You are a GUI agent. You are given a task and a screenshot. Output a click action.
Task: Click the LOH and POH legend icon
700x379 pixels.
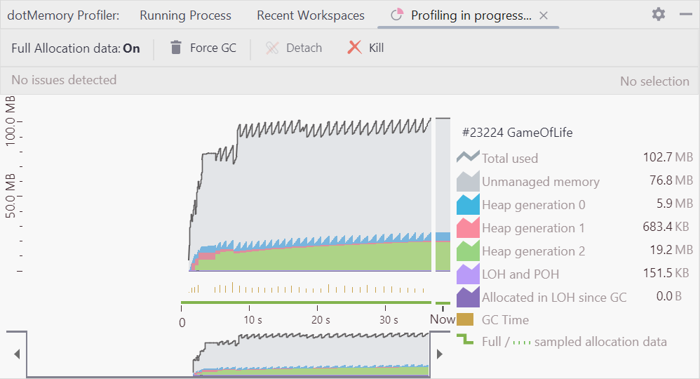click(x=467, y=274)
